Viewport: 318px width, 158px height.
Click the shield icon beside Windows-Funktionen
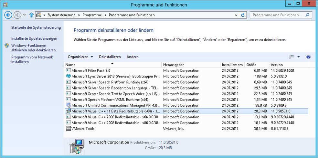[x=7, y=46]
